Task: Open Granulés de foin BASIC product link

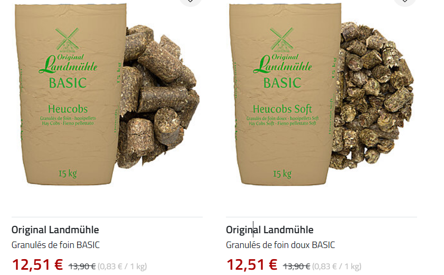Action: point(55,245)
